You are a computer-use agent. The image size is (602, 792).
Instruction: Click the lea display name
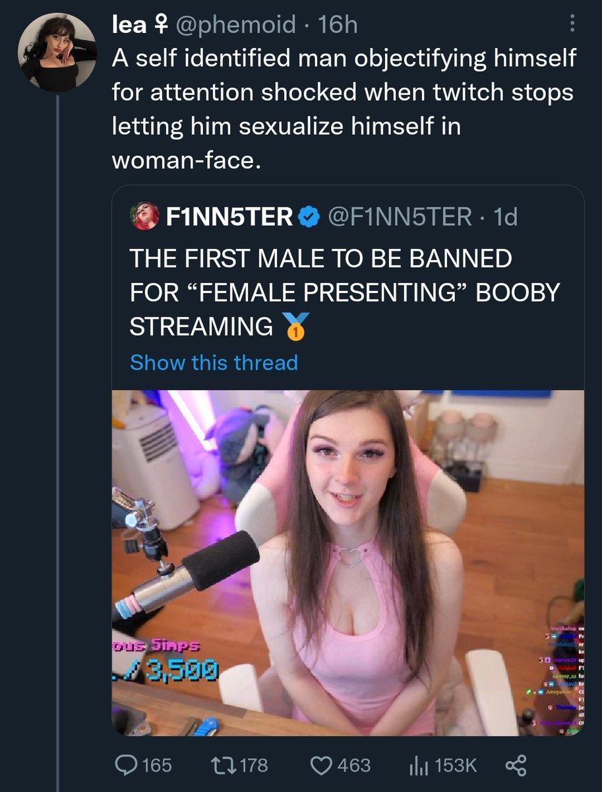tap(129, 25)
